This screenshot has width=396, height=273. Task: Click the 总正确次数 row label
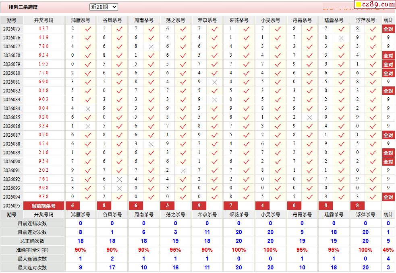(32, 241)
